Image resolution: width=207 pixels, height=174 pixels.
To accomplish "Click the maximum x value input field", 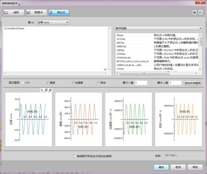I will 175,83.
